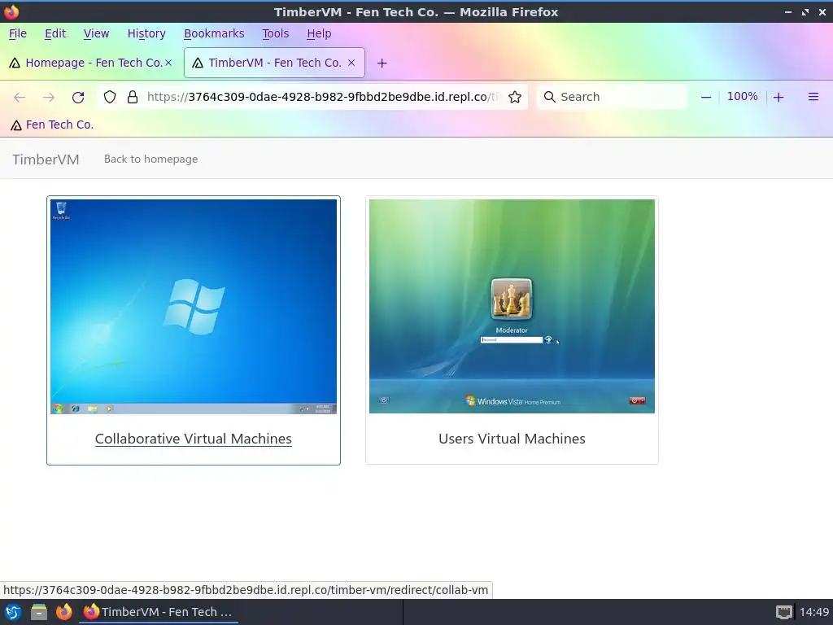833x625 pixels.
Task: Zoom in with the plus button
Action: pos(778,97)
